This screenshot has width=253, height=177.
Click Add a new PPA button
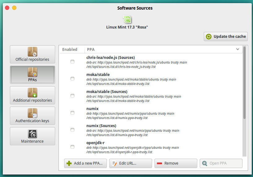(x=85, y=163)
